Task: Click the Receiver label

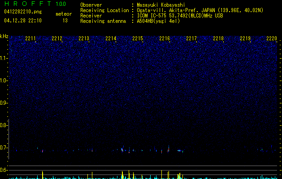Action: 91,16
